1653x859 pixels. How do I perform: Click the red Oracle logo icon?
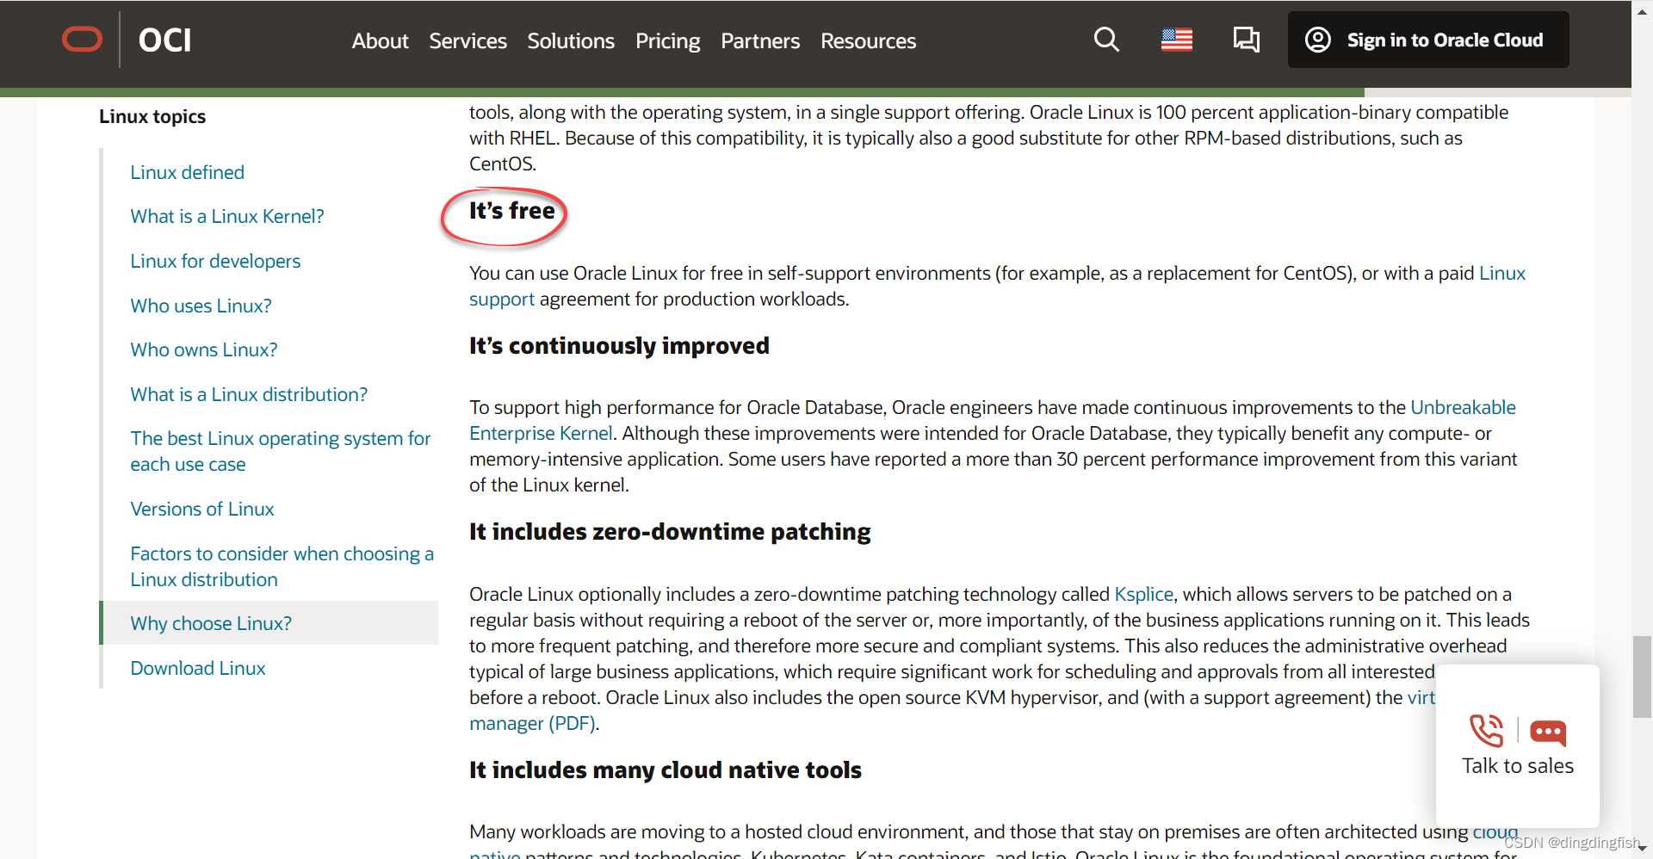pos(82,40)
